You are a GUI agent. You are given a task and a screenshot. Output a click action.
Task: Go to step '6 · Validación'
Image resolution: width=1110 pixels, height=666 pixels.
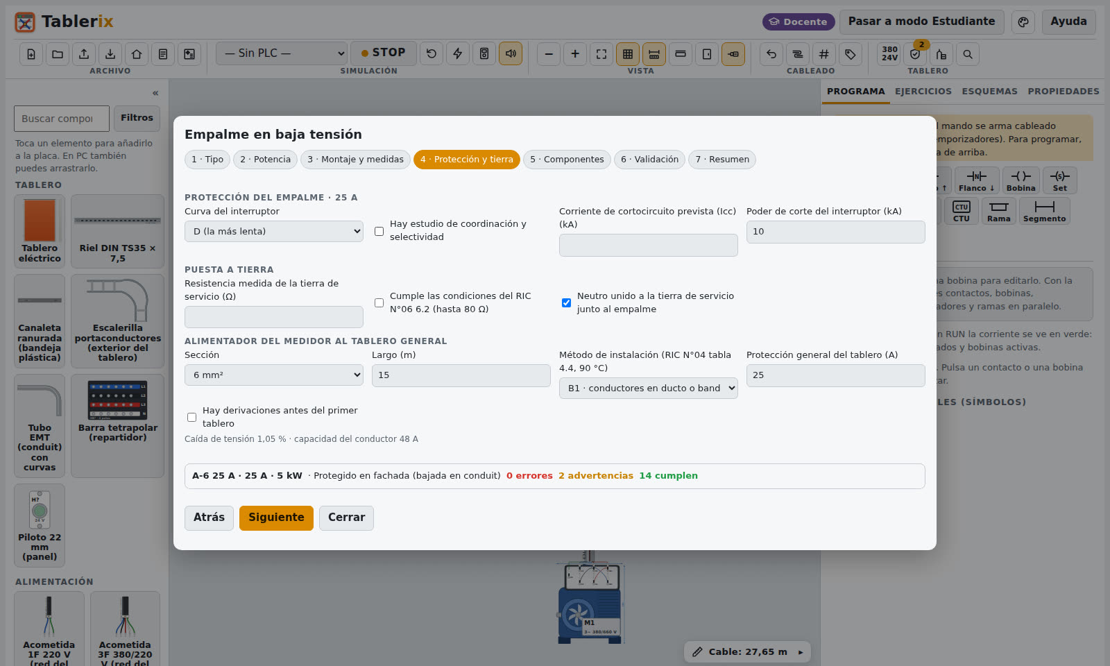click(x=649, y=160)
